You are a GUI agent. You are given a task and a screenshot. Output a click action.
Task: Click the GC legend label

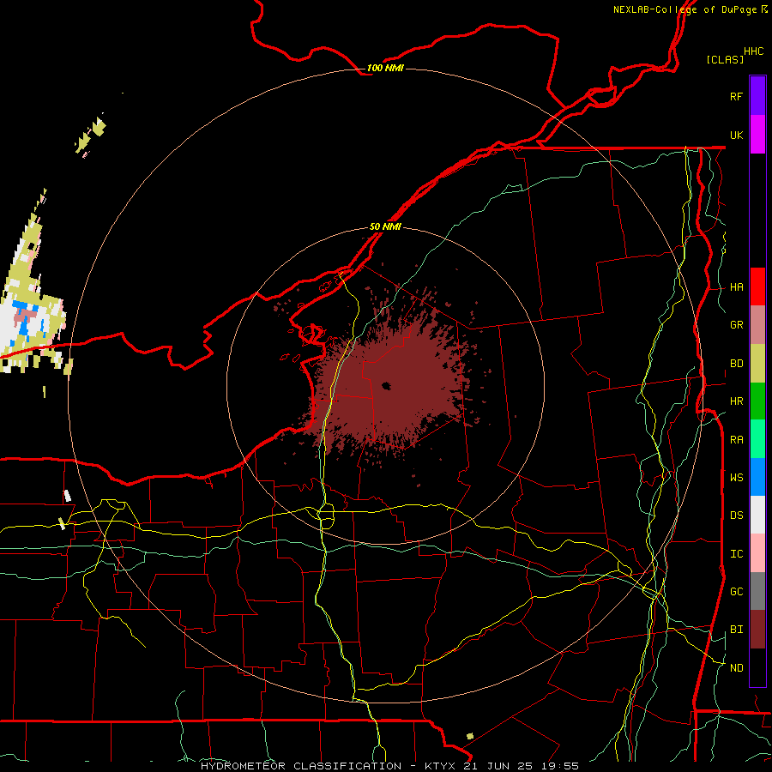(x=736, y=592)
